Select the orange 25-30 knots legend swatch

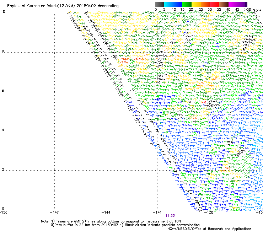click(205, 4)
